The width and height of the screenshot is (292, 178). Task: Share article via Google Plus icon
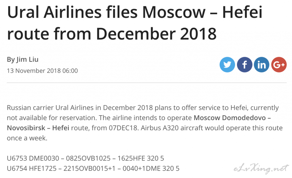[279, 64]
